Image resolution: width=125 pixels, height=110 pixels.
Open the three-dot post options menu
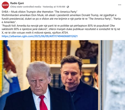(x=120, y=5)
